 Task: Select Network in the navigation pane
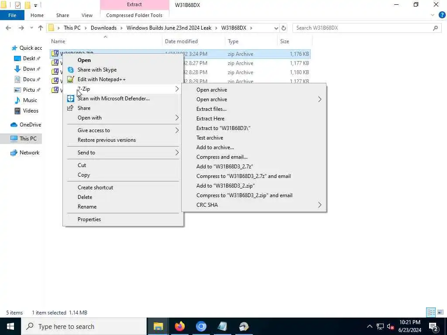[25, 153]
